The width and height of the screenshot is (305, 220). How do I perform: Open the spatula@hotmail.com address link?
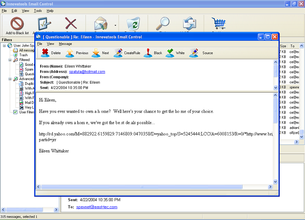(x=87, y=71)
